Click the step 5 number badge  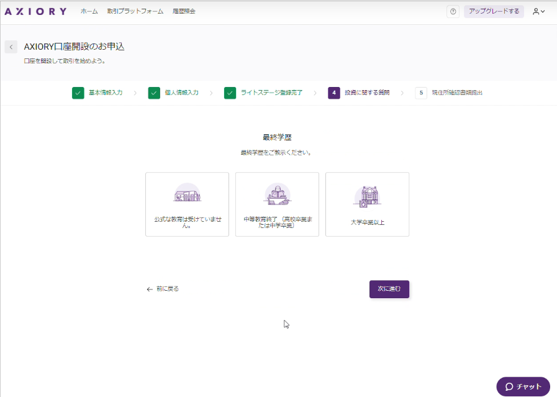click(x=421, y=93)
